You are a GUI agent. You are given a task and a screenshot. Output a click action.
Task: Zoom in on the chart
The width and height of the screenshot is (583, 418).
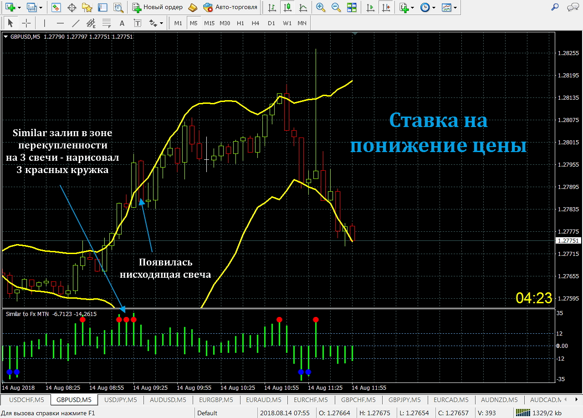321,7
